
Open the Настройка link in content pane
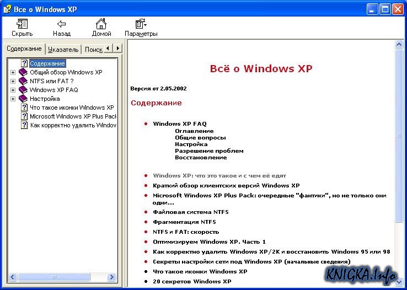tap(191, 144)
